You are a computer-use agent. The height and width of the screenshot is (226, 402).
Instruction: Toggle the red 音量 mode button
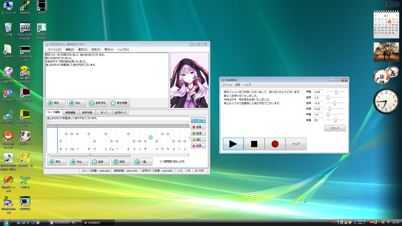tap(198, 127)
